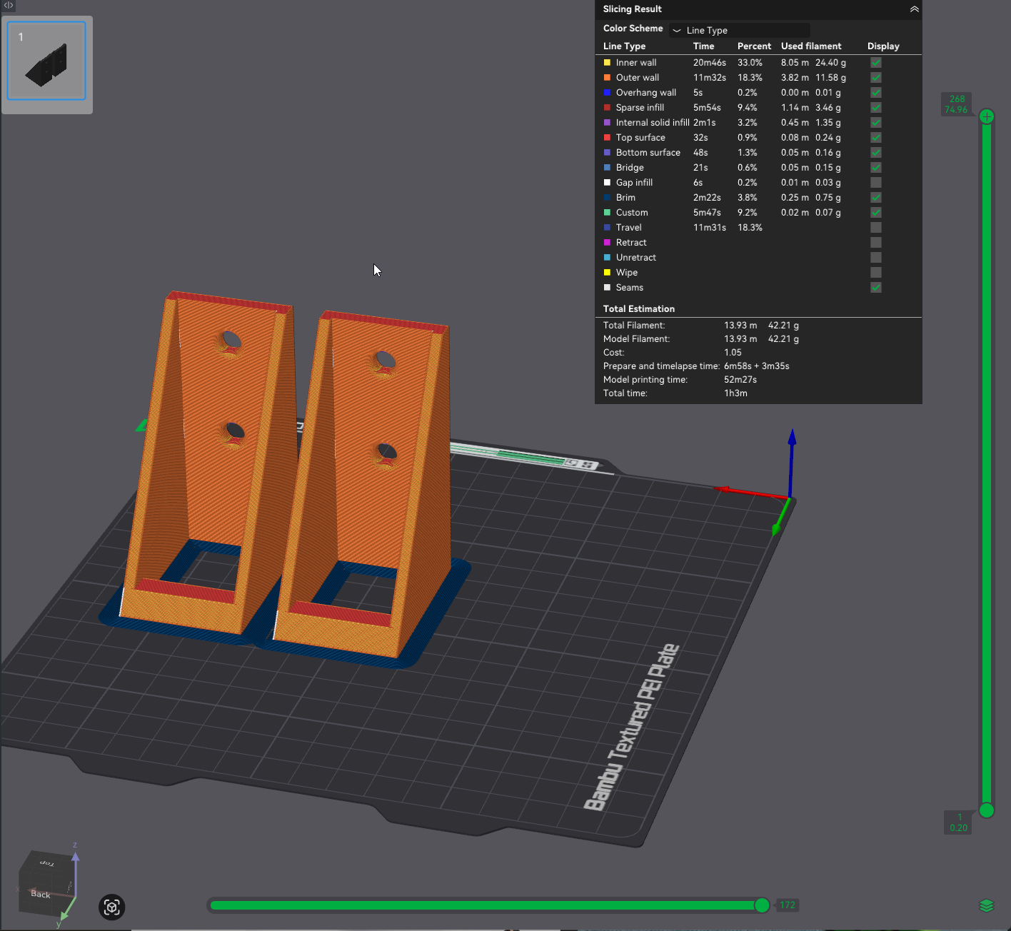The image size is (1011, 931).
Task: Click the Cost value 1.05
Action: point(733,353)
